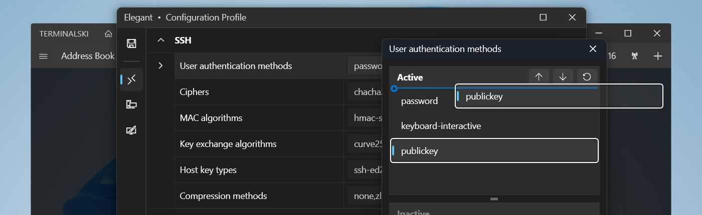Select the MAC algorithms setting label

(x=211, y=118)
